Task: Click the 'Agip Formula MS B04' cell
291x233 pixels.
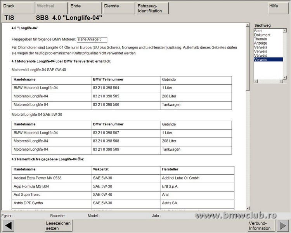Action: (x=51, y=186)
